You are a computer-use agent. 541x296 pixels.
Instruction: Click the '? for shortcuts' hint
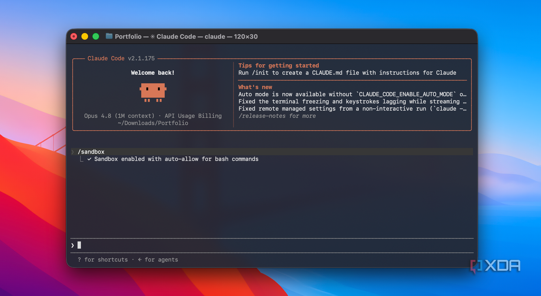(x=103, y=260)
